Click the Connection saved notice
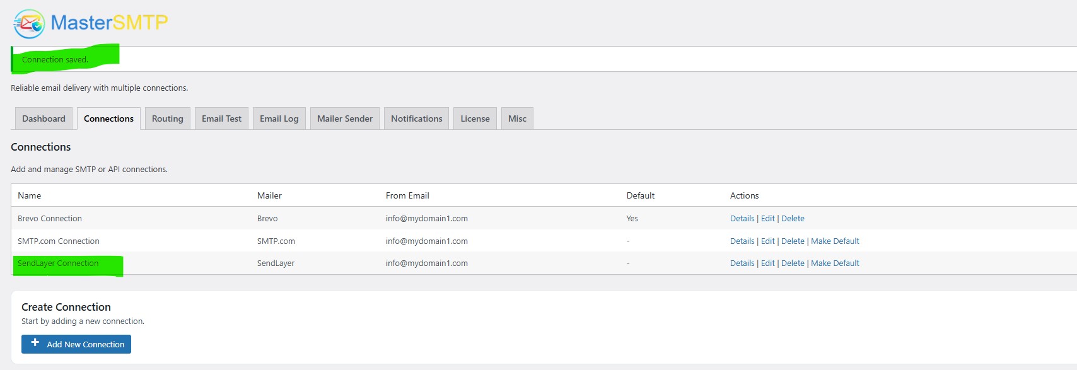1077x370 pixels. [x=55, y=60]
